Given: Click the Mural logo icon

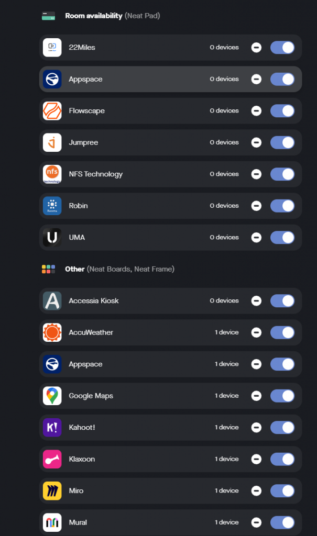Looking at the screenshot, I should tap(51, 522).
